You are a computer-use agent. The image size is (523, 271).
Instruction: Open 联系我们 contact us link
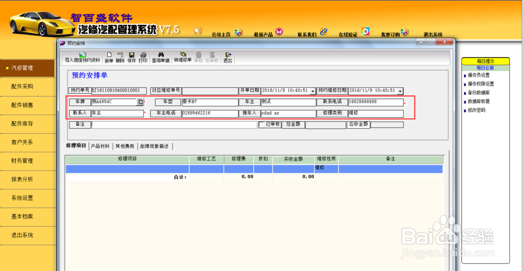(x=307, y=35)
